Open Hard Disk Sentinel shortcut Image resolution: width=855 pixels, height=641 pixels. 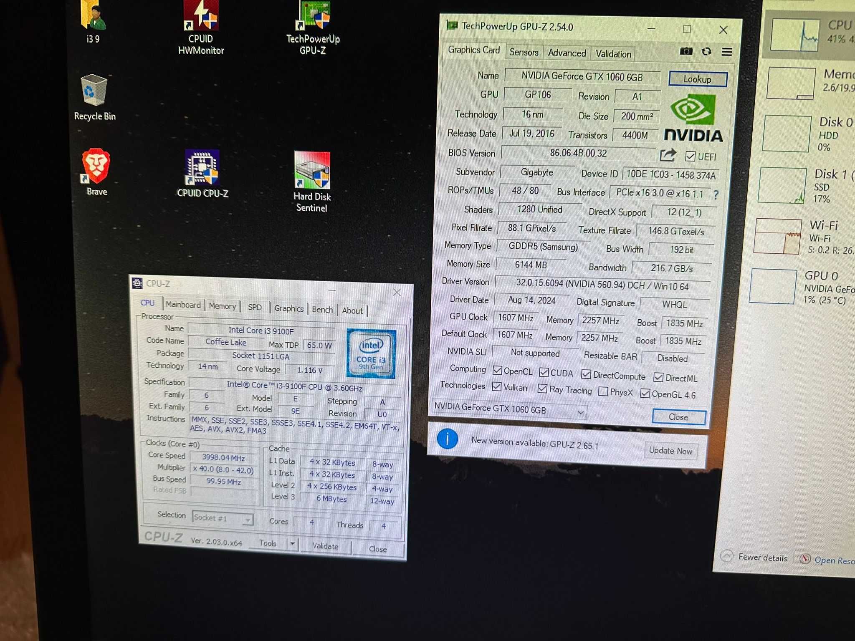pos(312,182)
